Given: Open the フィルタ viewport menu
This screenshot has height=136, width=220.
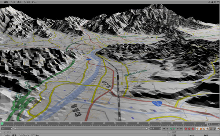Looking at the screenshot, I should coord(27,2).
